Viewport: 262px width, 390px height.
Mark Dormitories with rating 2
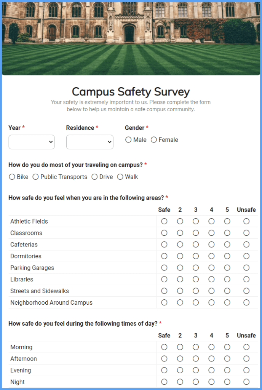180,256
